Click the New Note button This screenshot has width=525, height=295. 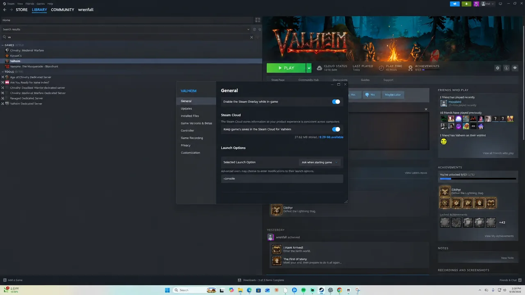[x=507, y=258]
